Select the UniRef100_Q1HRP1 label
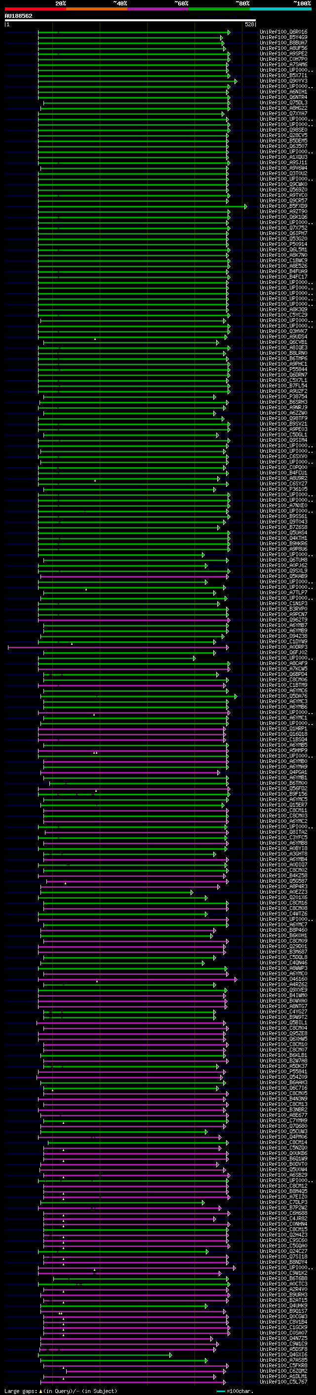This screenshot has height=1395, width=316. [283, 728]
